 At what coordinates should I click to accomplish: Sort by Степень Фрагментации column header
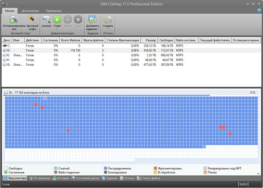tap(123, 40)
